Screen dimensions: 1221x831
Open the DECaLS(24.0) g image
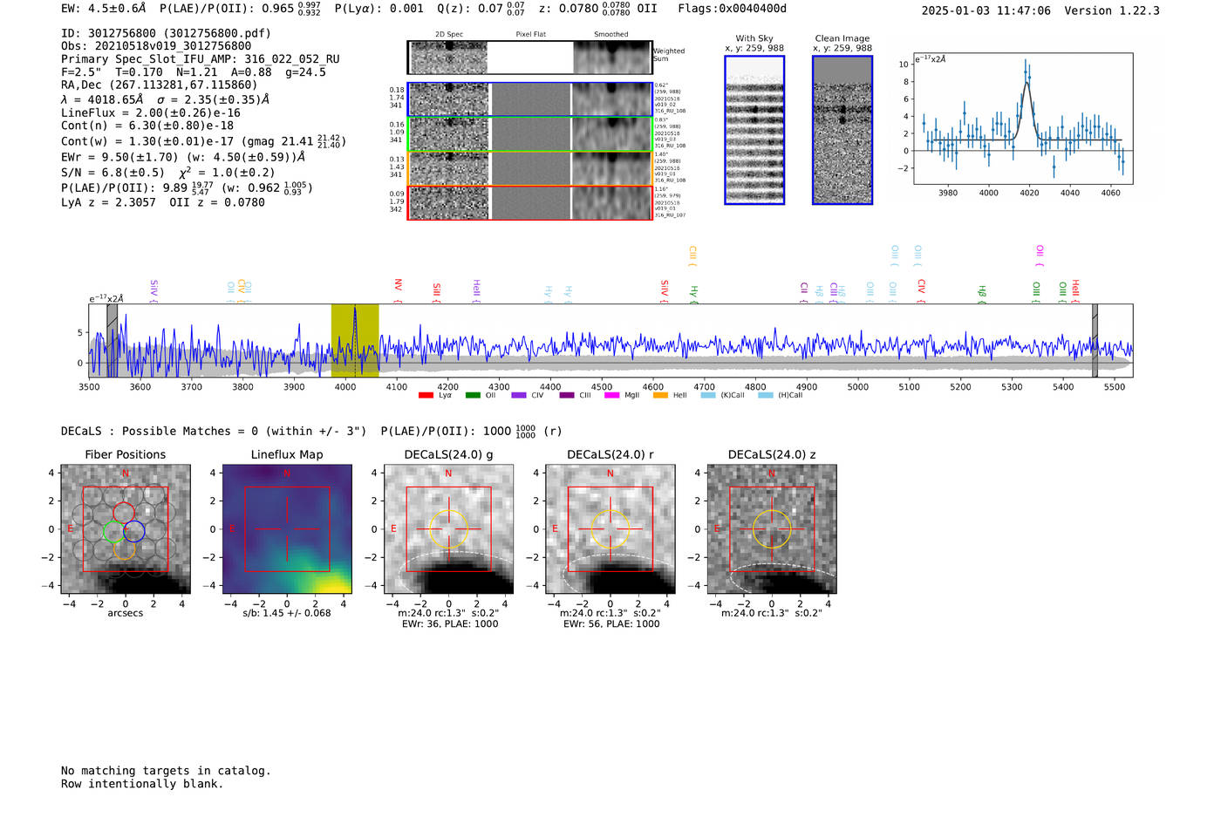(x=448, y=529)
